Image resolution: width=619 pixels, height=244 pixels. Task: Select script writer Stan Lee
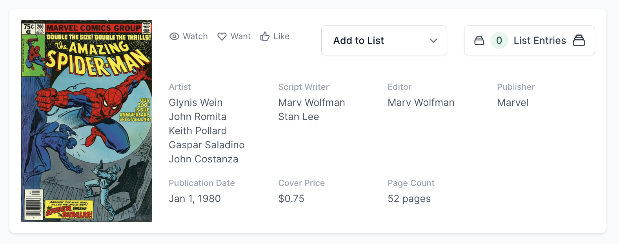(299, 117)
